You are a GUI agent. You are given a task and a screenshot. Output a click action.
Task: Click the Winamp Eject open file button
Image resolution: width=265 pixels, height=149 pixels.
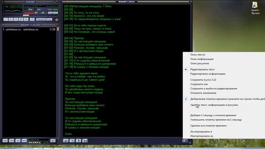(x=32, y=19)
